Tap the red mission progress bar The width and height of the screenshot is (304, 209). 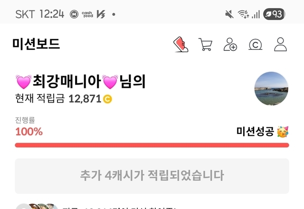pos(152,145)
